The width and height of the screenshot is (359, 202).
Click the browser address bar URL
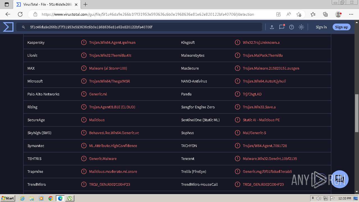coord(148,14)
